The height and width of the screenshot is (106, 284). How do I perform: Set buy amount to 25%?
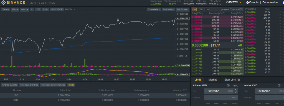point(207,104)
